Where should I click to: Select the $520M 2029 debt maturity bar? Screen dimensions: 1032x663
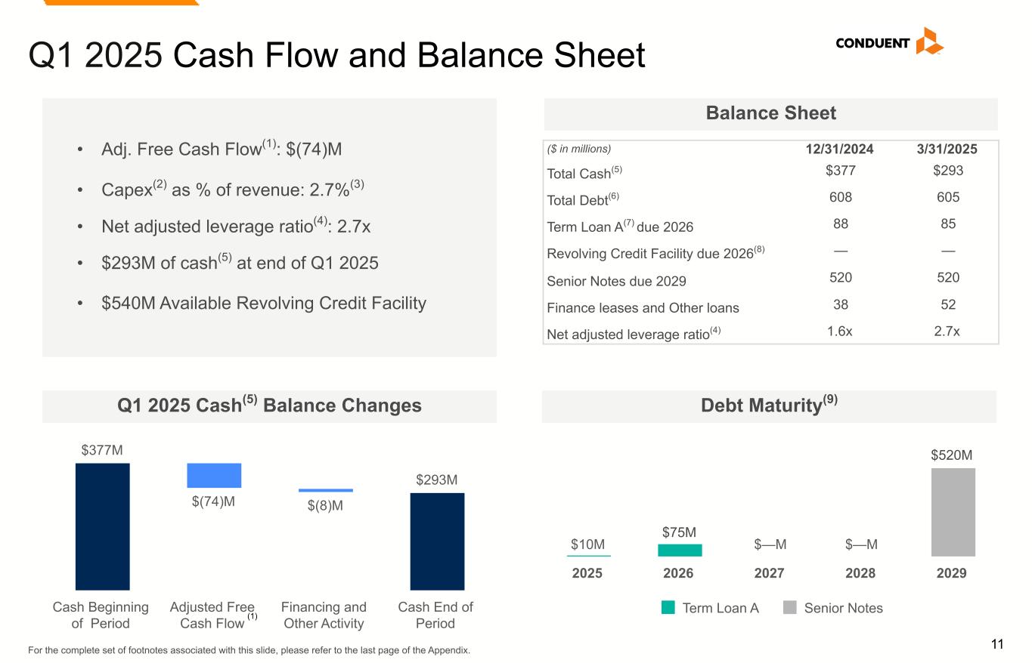pos(953,512)
